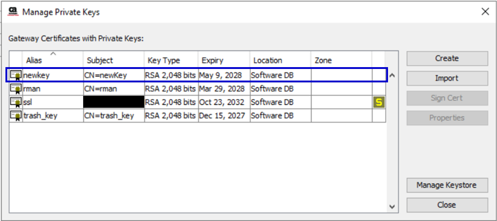
Task: Click the Zone column header
Action: point(323,60)
